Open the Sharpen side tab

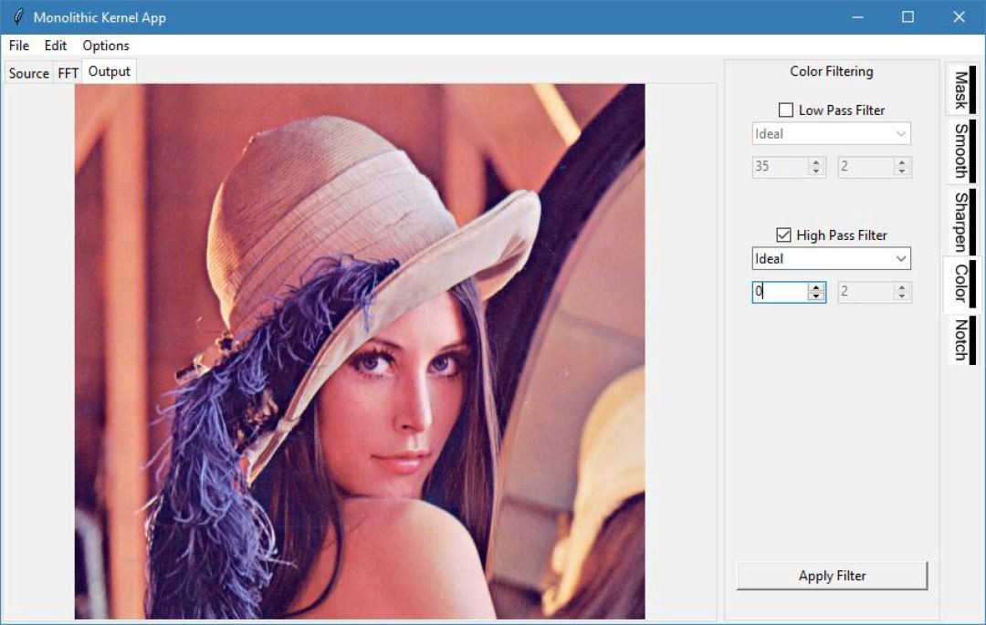tap(960, 222)
